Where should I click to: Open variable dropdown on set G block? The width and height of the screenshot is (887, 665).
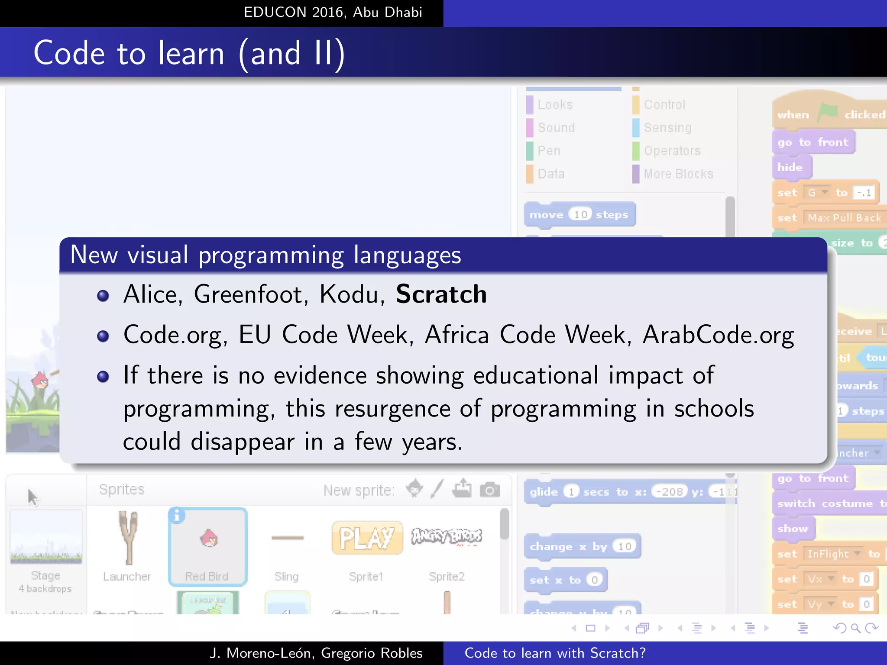click(x=825, y=192)
